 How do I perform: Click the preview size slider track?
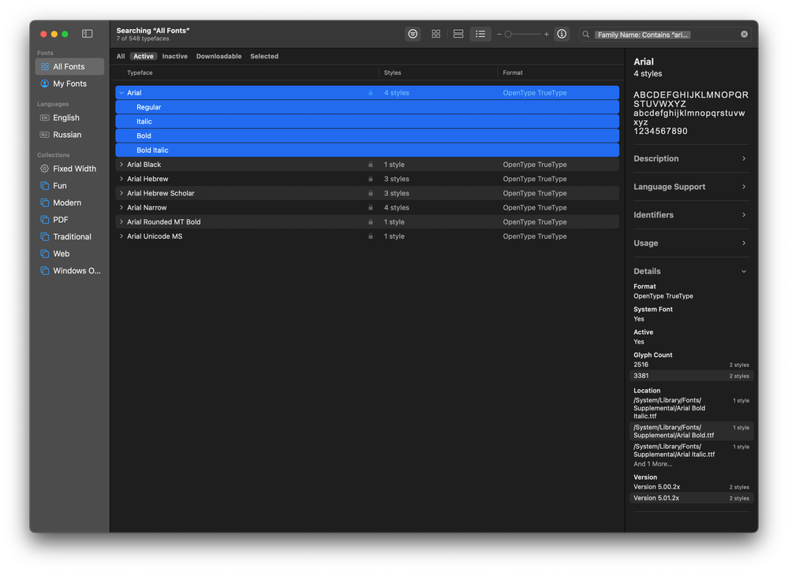coord(525,35)
